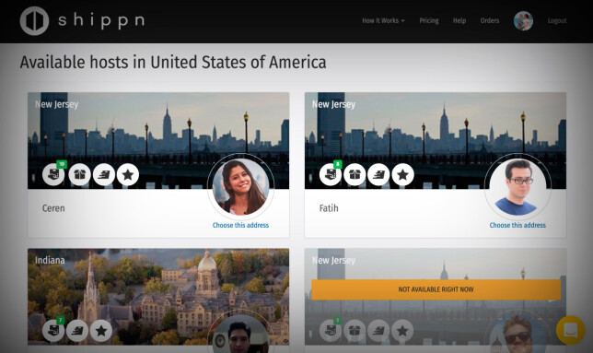Click the user profile avatar in navbar
Image resolution: width=593 pixels, height=353 pixels.
(523, 21)
